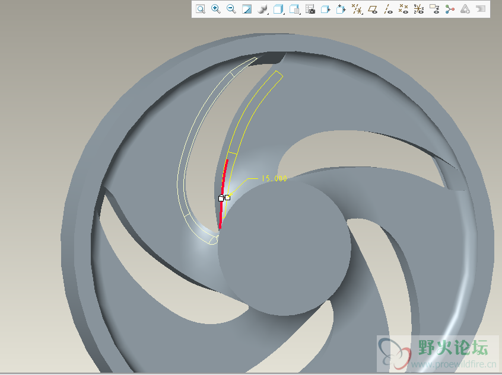The height and width of the screenshot is (375, 502).
Task: Toggle datum axis display
Action: 388,9
